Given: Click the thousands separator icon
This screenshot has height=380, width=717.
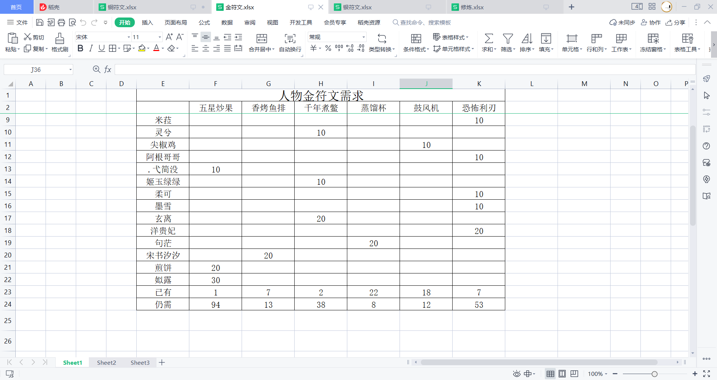Looking at the screenshot, I should [x=339, y=48].
